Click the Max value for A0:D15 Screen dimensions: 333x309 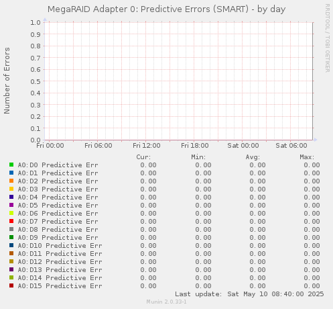point(312,286)
